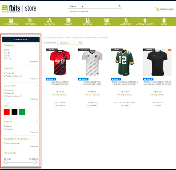Collapse the Camisas filter section
Screen dimensions: 176x170
37,68
